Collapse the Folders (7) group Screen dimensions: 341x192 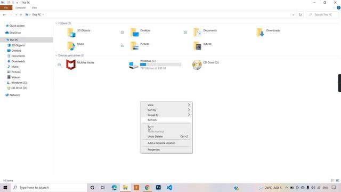[x=56, y=23]
